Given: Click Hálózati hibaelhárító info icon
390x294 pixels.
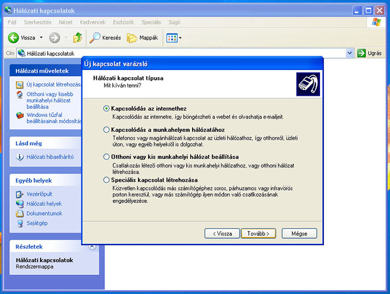Looking at the screenshot, I should pos(20,157).
